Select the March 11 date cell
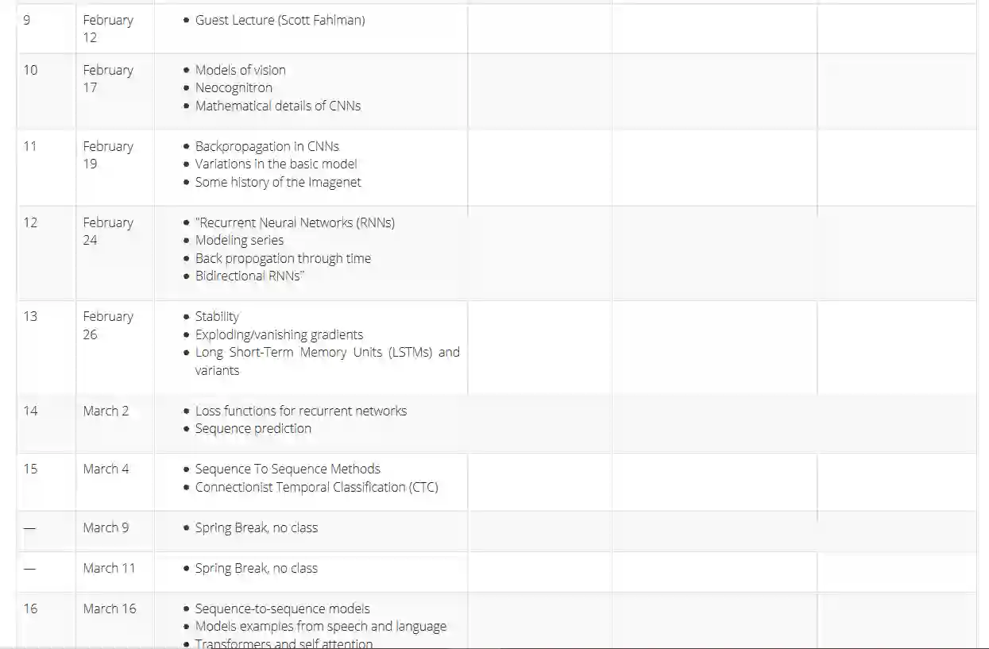This screenshot has width=989, height=649. [x=109, y=568]
